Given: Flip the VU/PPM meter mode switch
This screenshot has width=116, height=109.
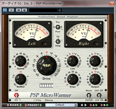Looking at the screenshot, I should 58,41.
